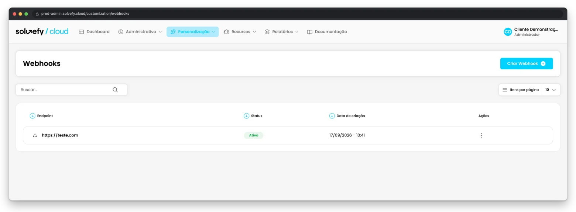The width and height of the screenshot is (576, 212).
Task: Click the plus icon in Criar Webhook
Action: 543,63
